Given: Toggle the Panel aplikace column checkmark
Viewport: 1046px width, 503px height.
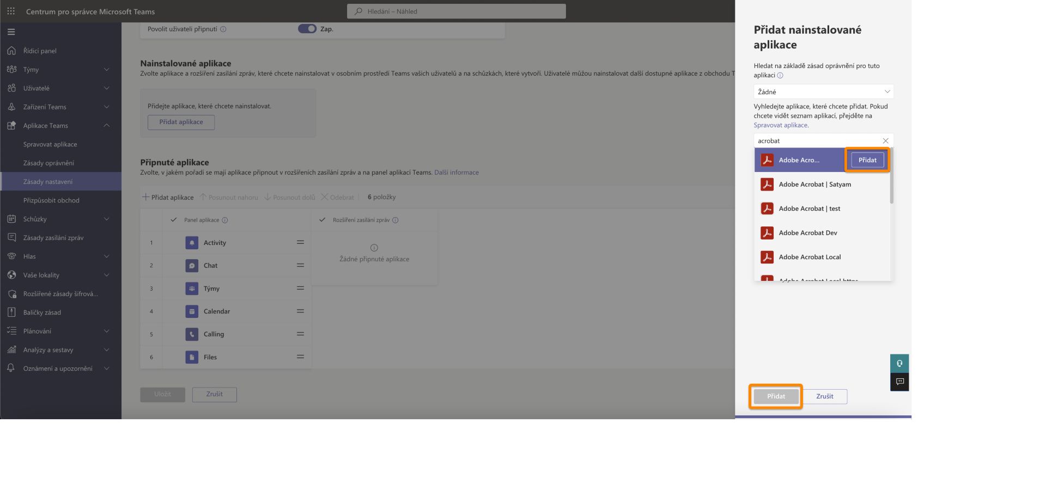Looking at the screenshot, I should [x=174, y=220].
